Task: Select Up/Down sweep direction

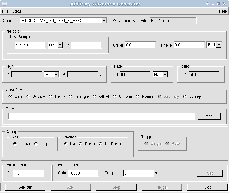Action: click(100, 144)
